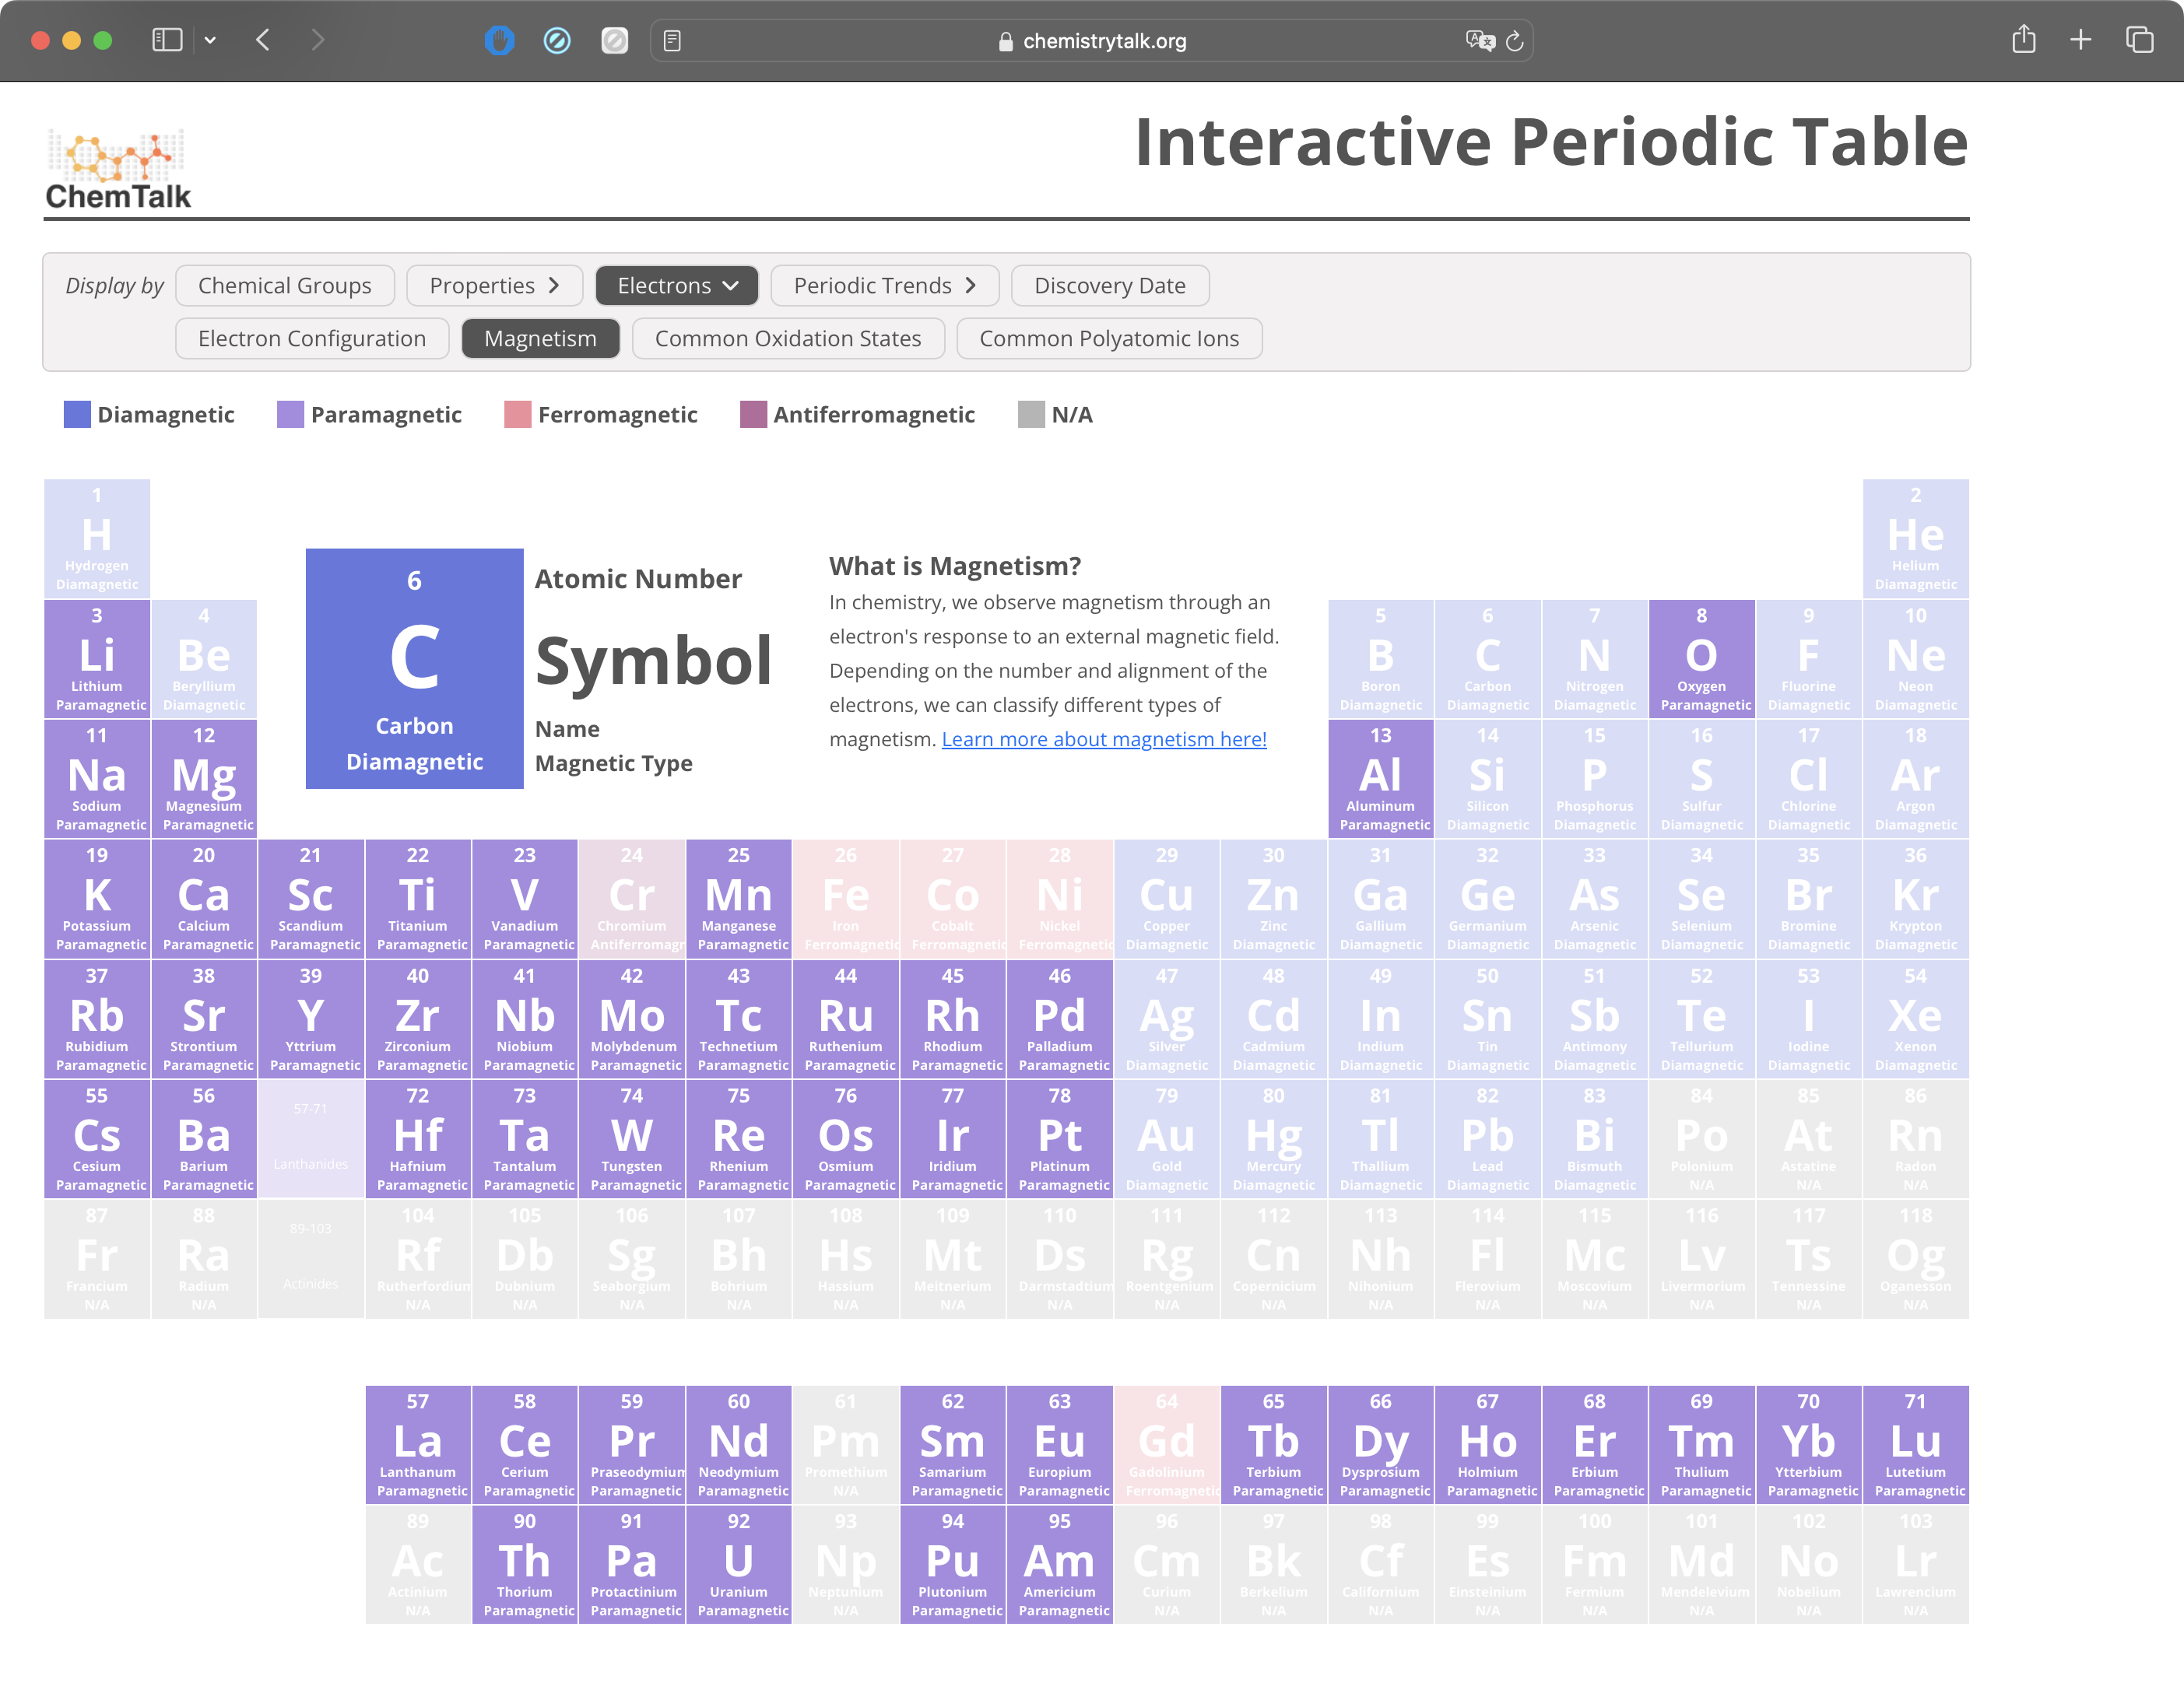Image resolution: width=2184 pixels, height=1704 pixels.
Task: Select the Mercury element tile
Action: pyautogui.click(x=1273, y=1138)
